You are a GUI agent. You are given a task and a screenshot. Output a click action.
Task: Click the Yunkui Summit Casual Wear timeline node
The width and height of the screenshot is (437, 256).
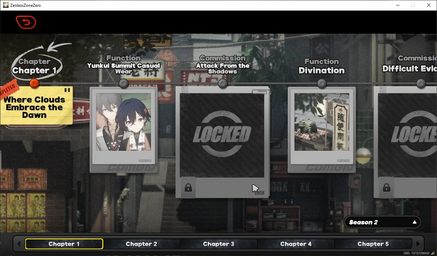coord(123,83)
